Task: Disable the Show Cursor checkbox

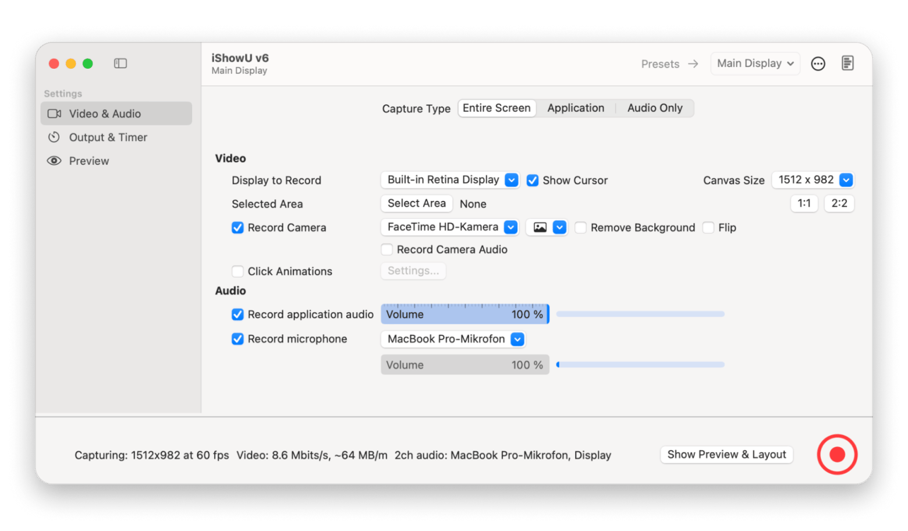Action: pos(532,180)
